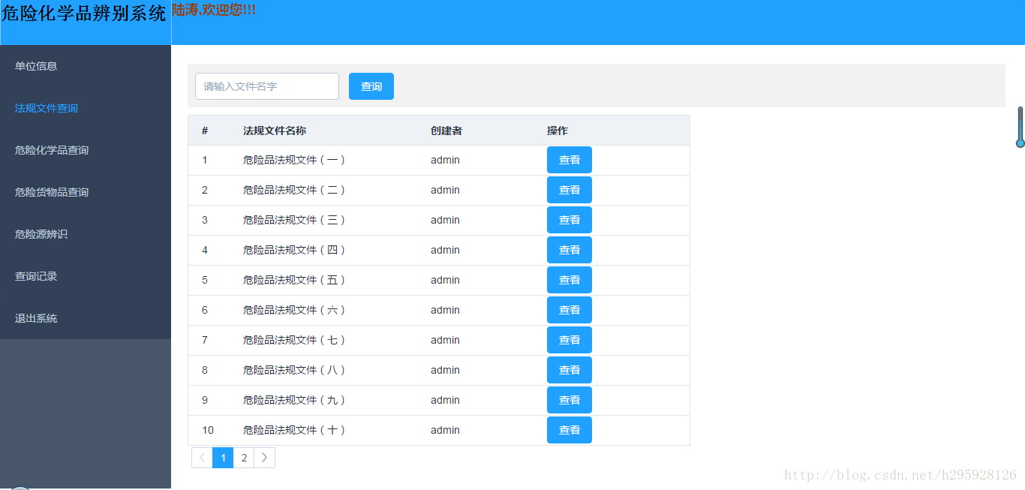
Task: Select 法规文件查询 menu item
Action: pyautogui.click(x=86, y=108)
